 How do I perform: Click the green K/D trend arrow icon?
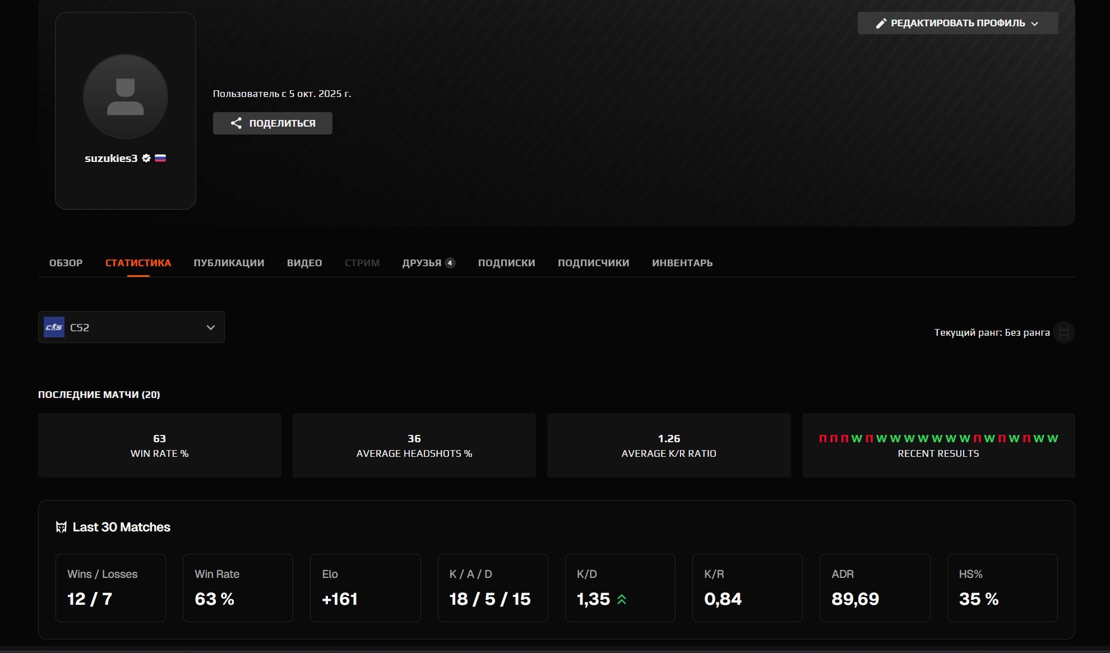[622, 599]
